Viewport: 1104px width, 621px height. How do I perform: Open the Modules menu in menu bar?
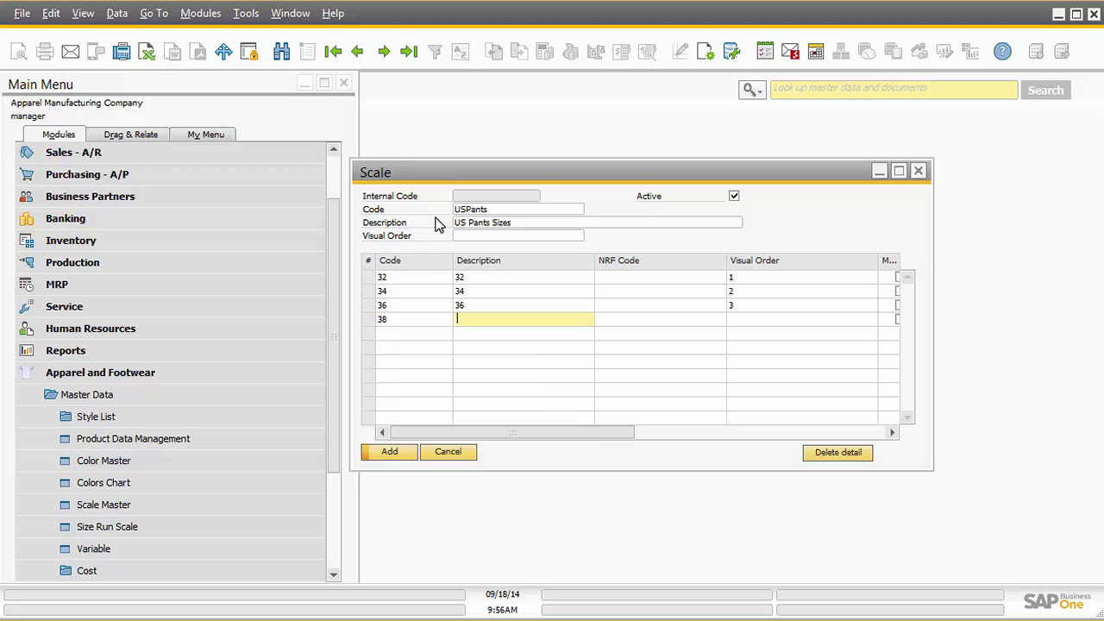click(200, 13)
